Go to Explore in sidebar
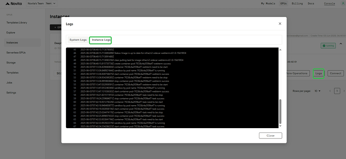Image resolution: width=346 pixels, height=159 pixels. coord(11,33)
